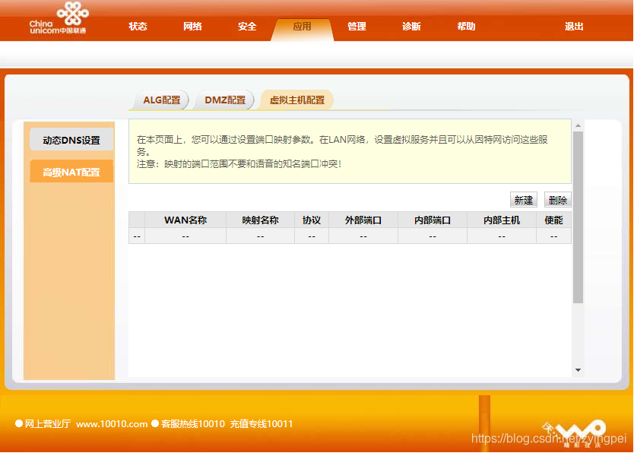Click the scrollbar up arrow
Viewport: 634px width, 453px height.
point(579,125)
